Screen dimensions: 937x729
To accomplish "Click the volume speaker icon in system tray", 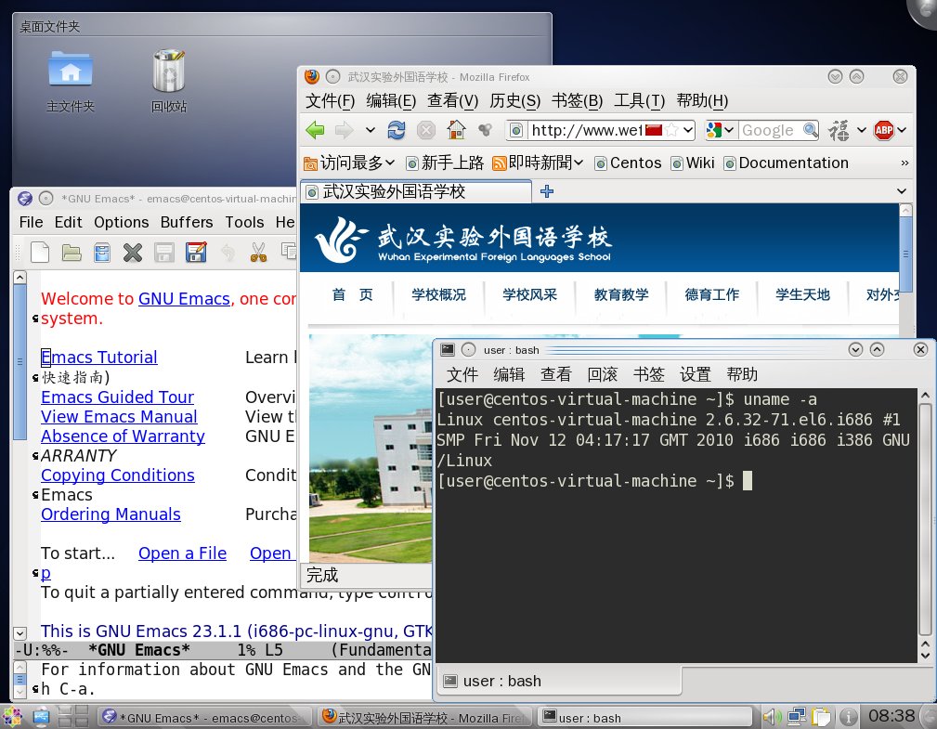I will click(772, 716).
